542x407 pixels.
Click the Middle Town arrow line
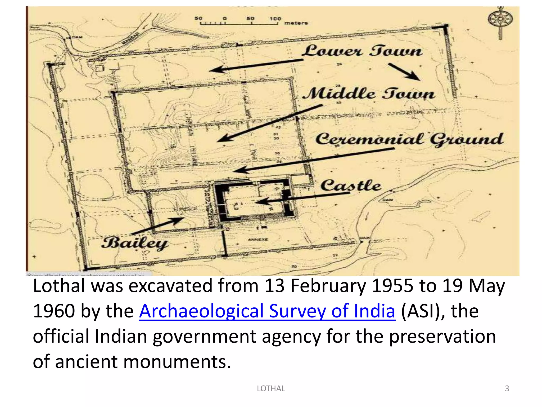[270, 123]
